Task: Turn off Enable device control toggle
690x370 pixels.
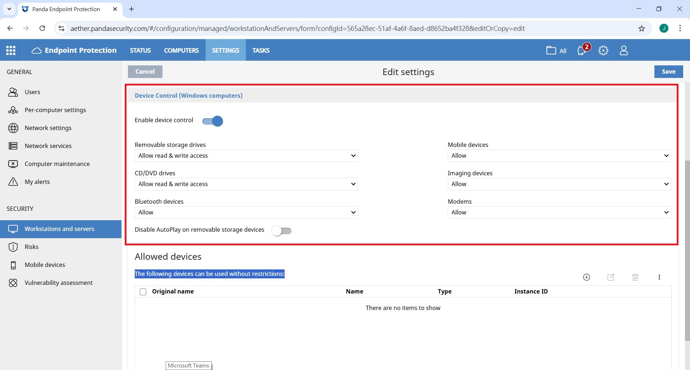Action: pyautogui.click(x=213, y=121)
